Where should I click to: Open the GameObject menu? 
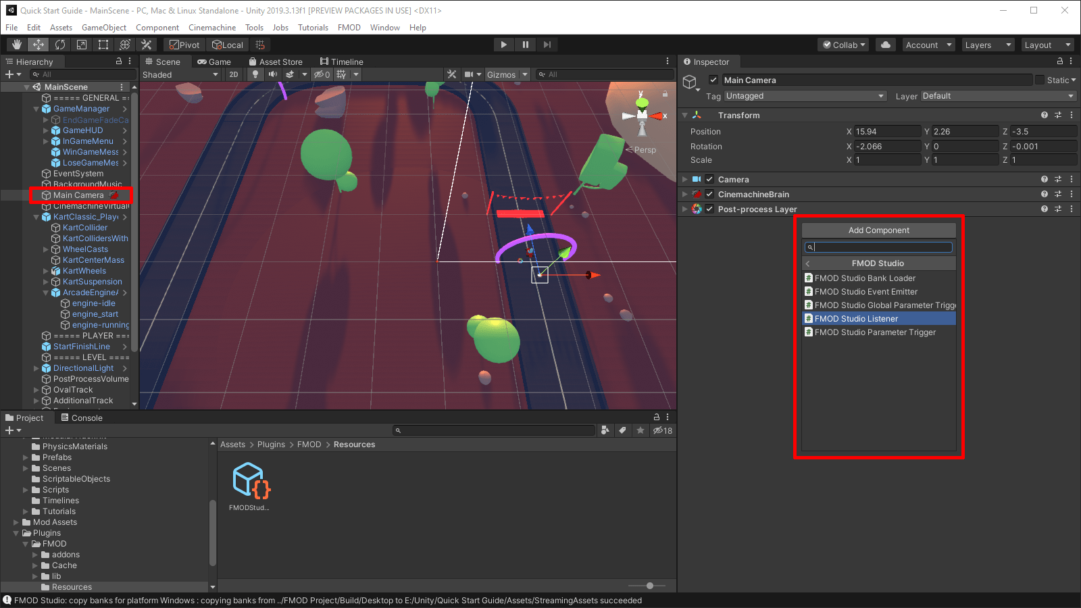click(104, 28)
